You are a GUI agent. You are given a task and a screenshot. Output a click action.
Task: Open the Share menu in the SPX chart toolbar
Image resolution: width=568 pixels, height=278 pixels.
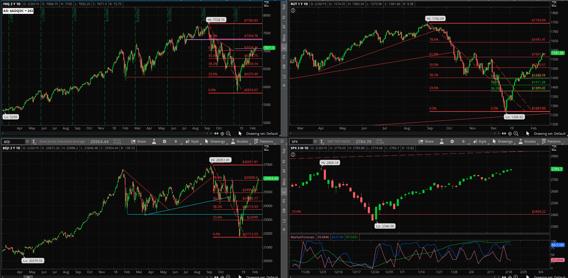tap(426, 141)
